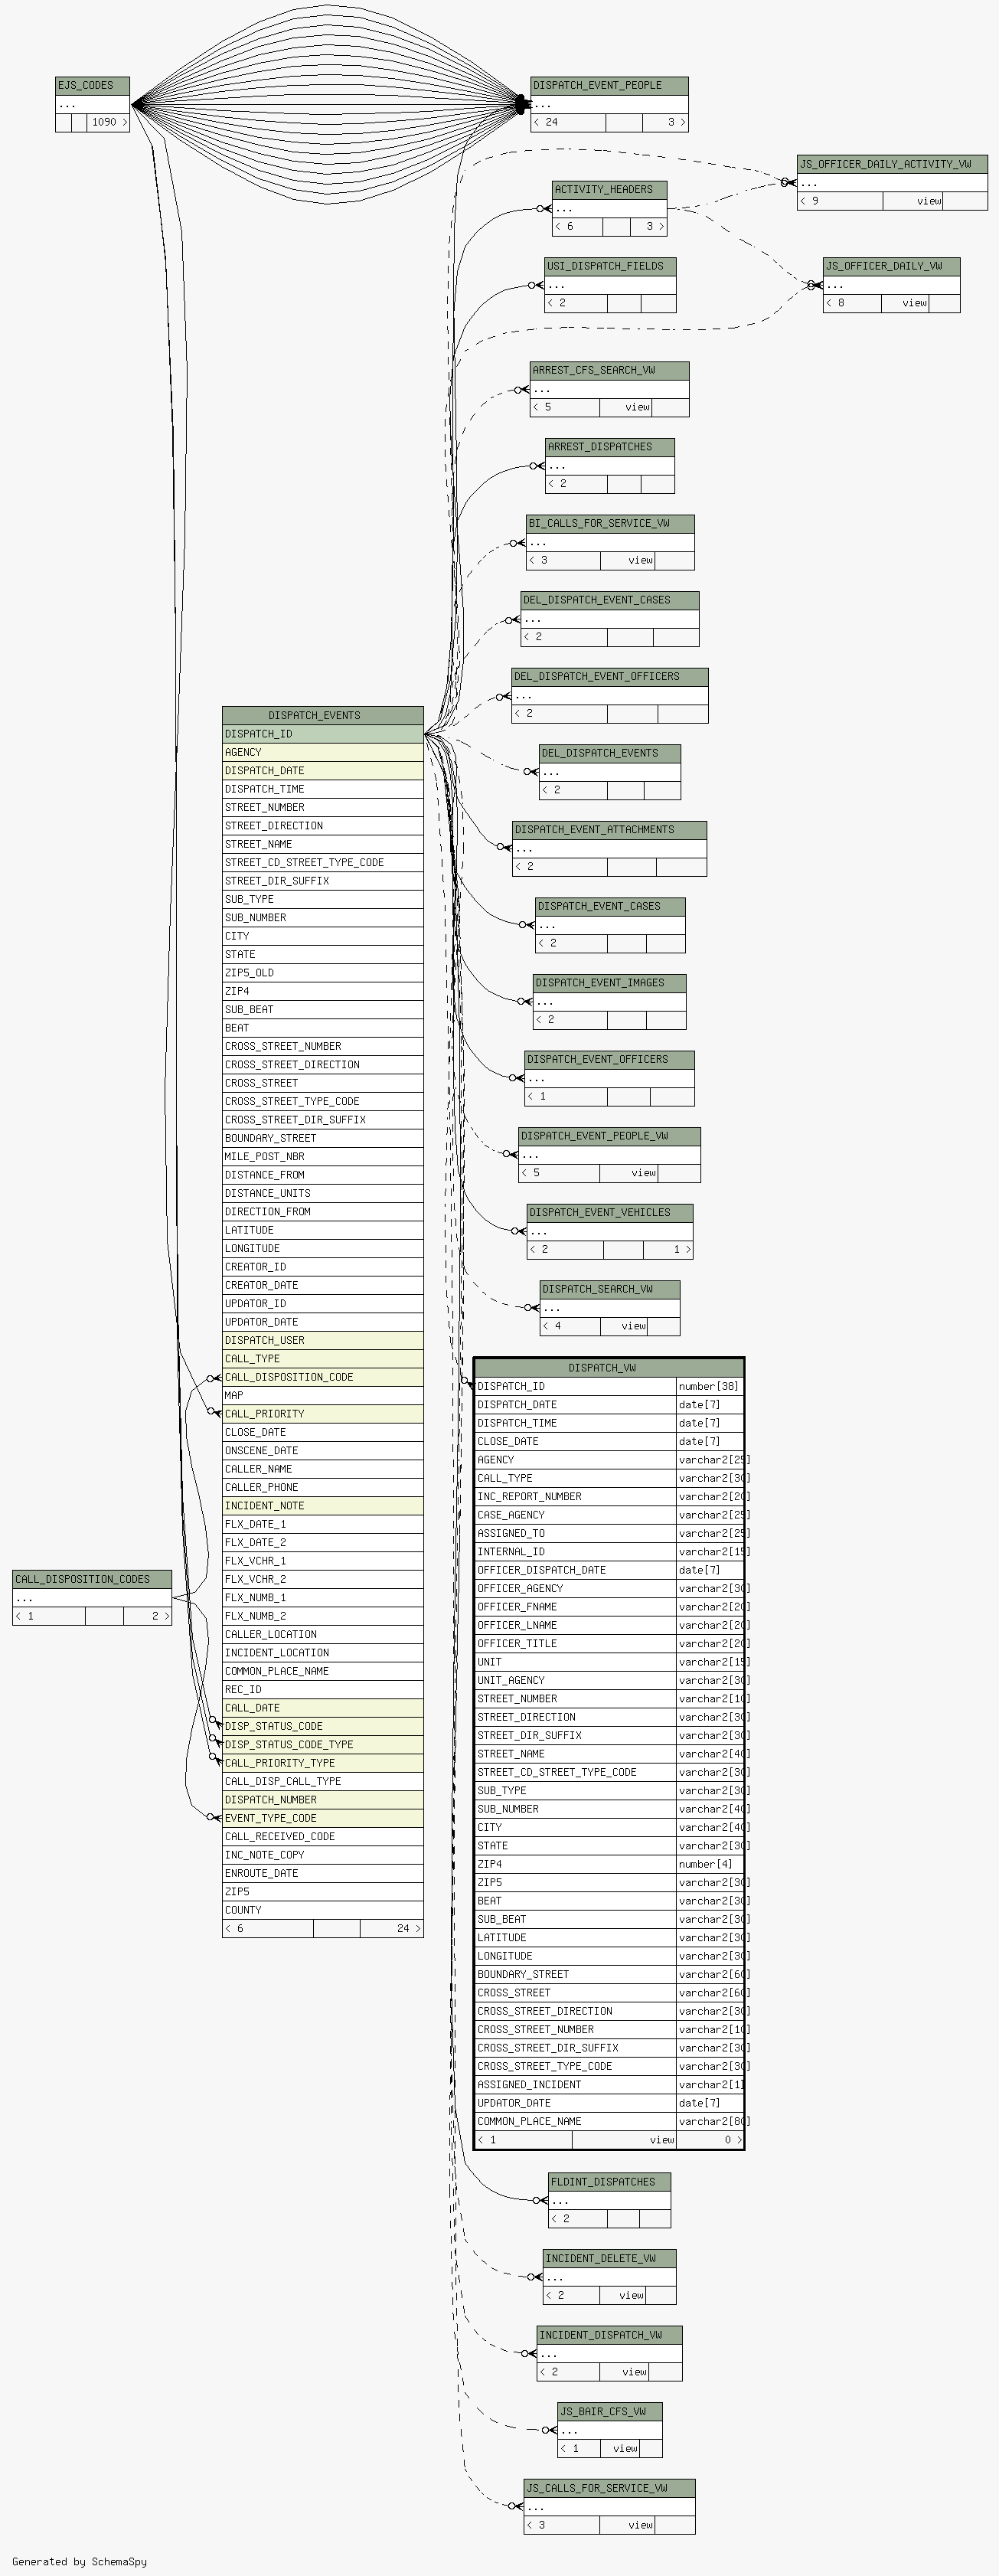Click ARREST_DISPATCHES table title
This screenshot has width=999, height=2576.
pyautogui.click(x=610, y=447)
